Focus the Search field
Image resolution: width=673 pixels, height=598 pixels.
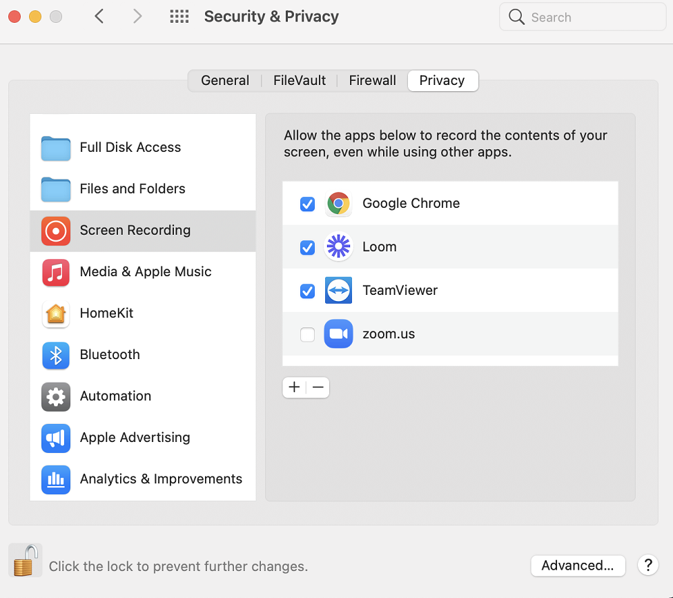click(x=583, y=17)
